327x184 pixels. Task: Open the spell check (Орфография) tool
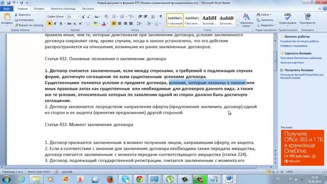tap(288, 19)
